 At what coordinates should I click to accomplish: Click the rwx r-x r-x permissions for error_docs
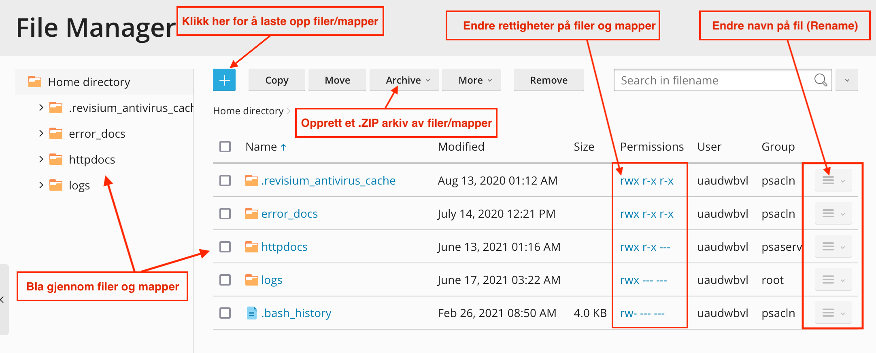[x=646, y=214]
